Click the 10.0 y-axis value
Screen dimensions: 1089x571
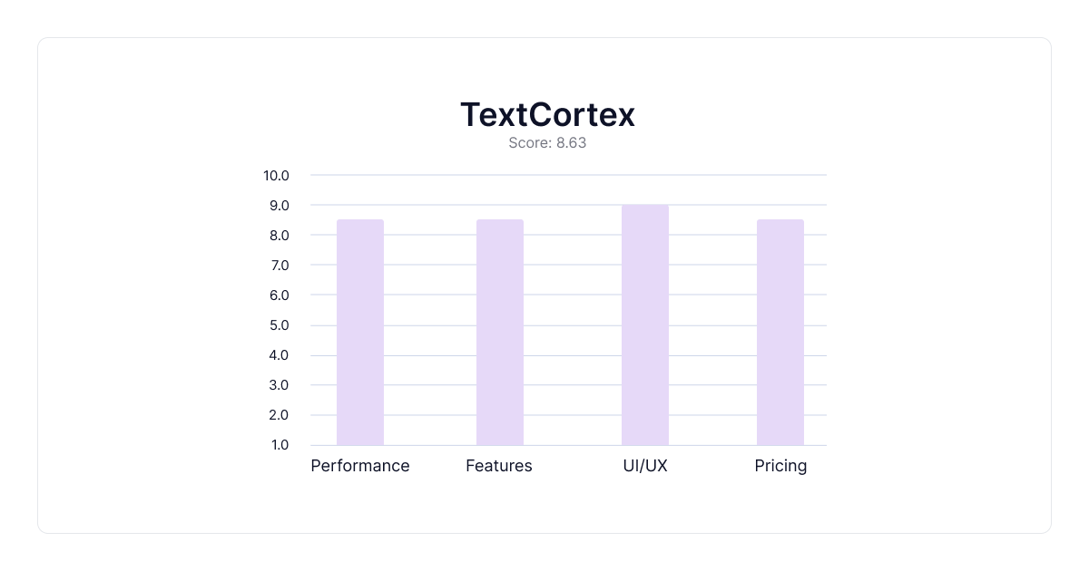click(276, 176)
